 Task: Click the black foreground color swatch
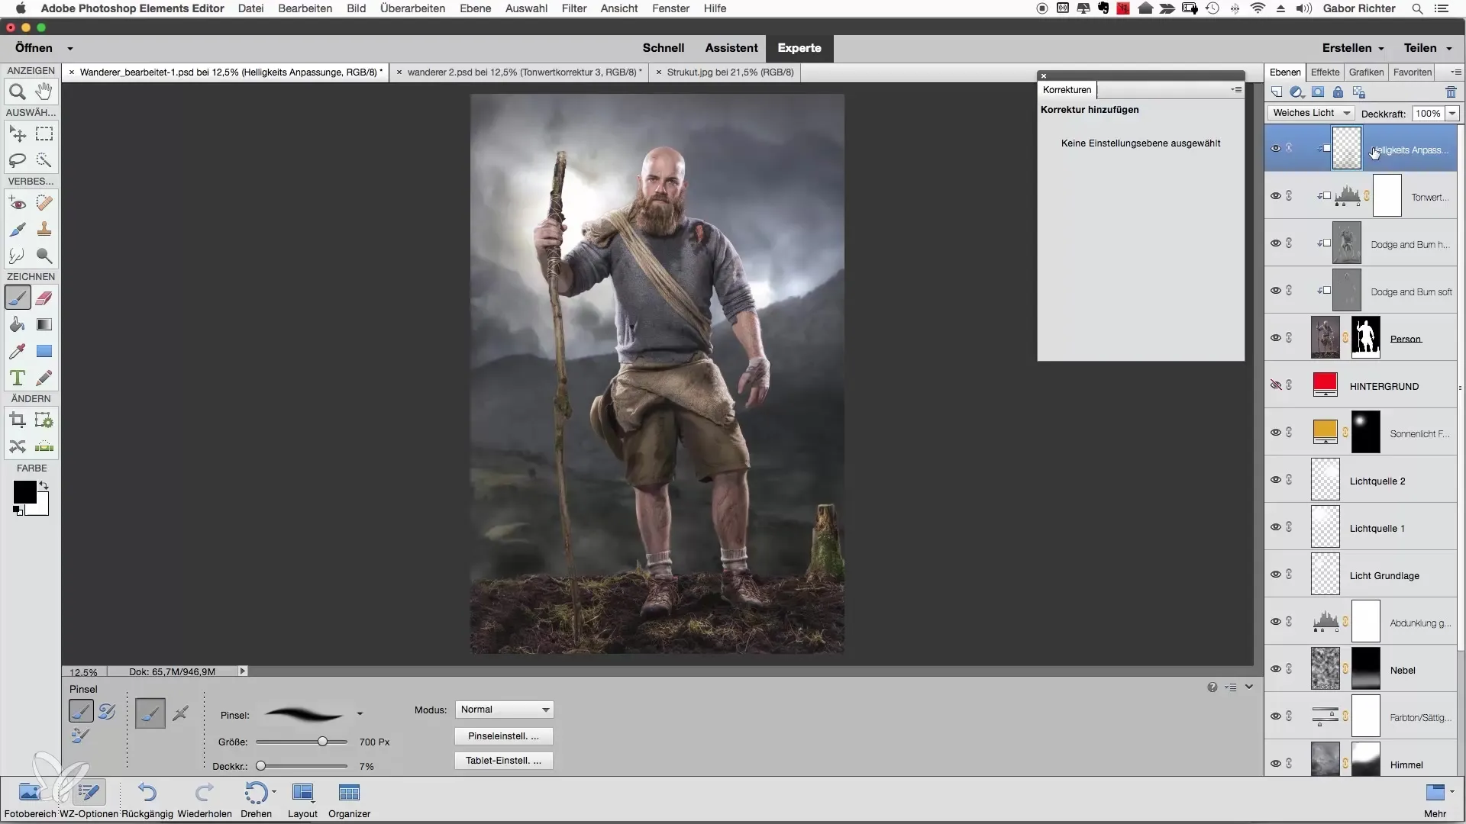(x=24, y=493)
